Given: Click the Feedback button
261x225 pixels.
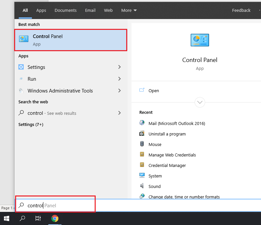Looking at the screenshot, I should (241, 10).
